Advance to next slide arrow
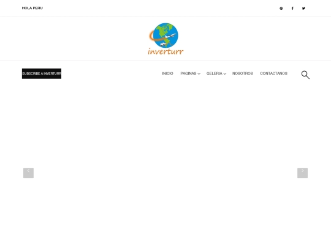Viewport: 331px width, 248px height. point(303,173)
